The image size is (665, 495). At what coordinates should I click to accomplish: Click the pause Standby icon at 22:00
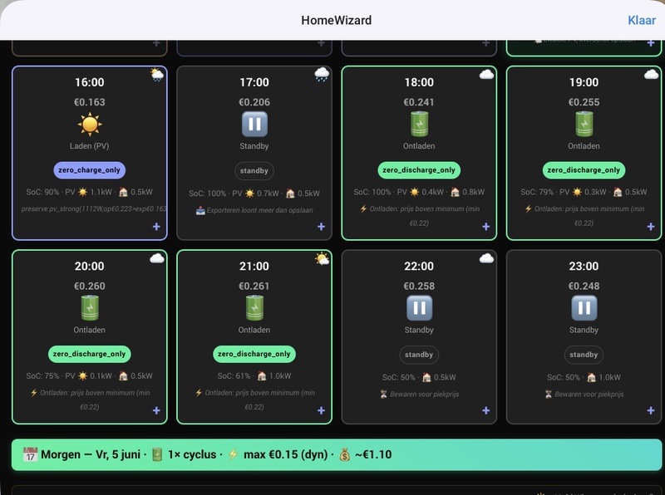pos(419,308)
